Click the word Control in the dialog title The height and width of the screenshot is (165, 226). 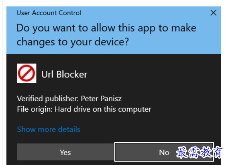coord(70,13)
